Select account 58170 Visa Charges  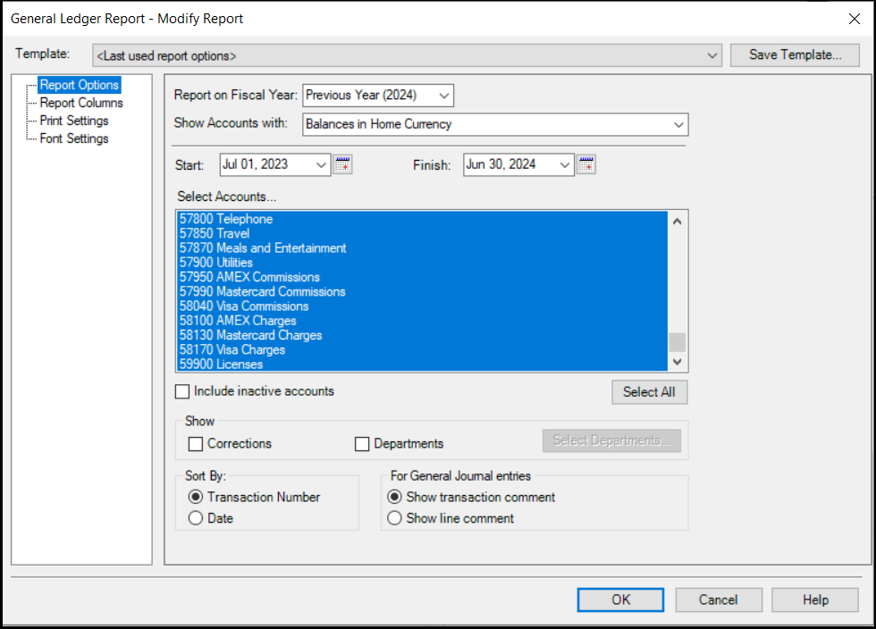point(422,349)
